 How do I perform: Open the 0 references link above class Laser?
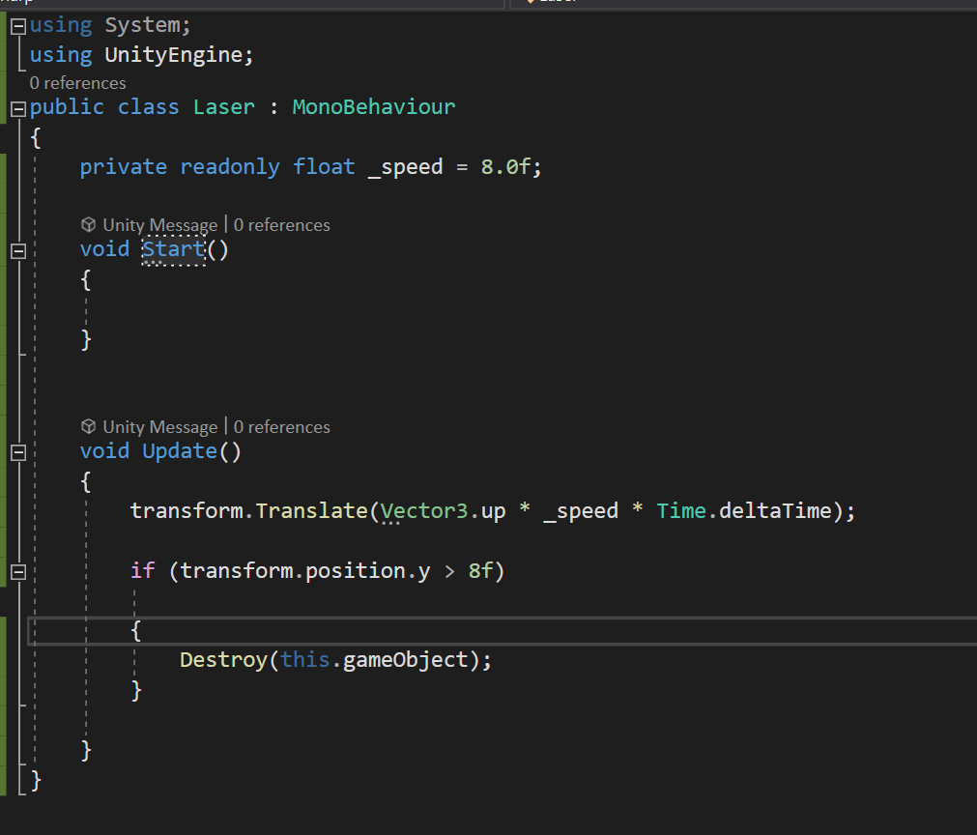click(x=76, y=83)
